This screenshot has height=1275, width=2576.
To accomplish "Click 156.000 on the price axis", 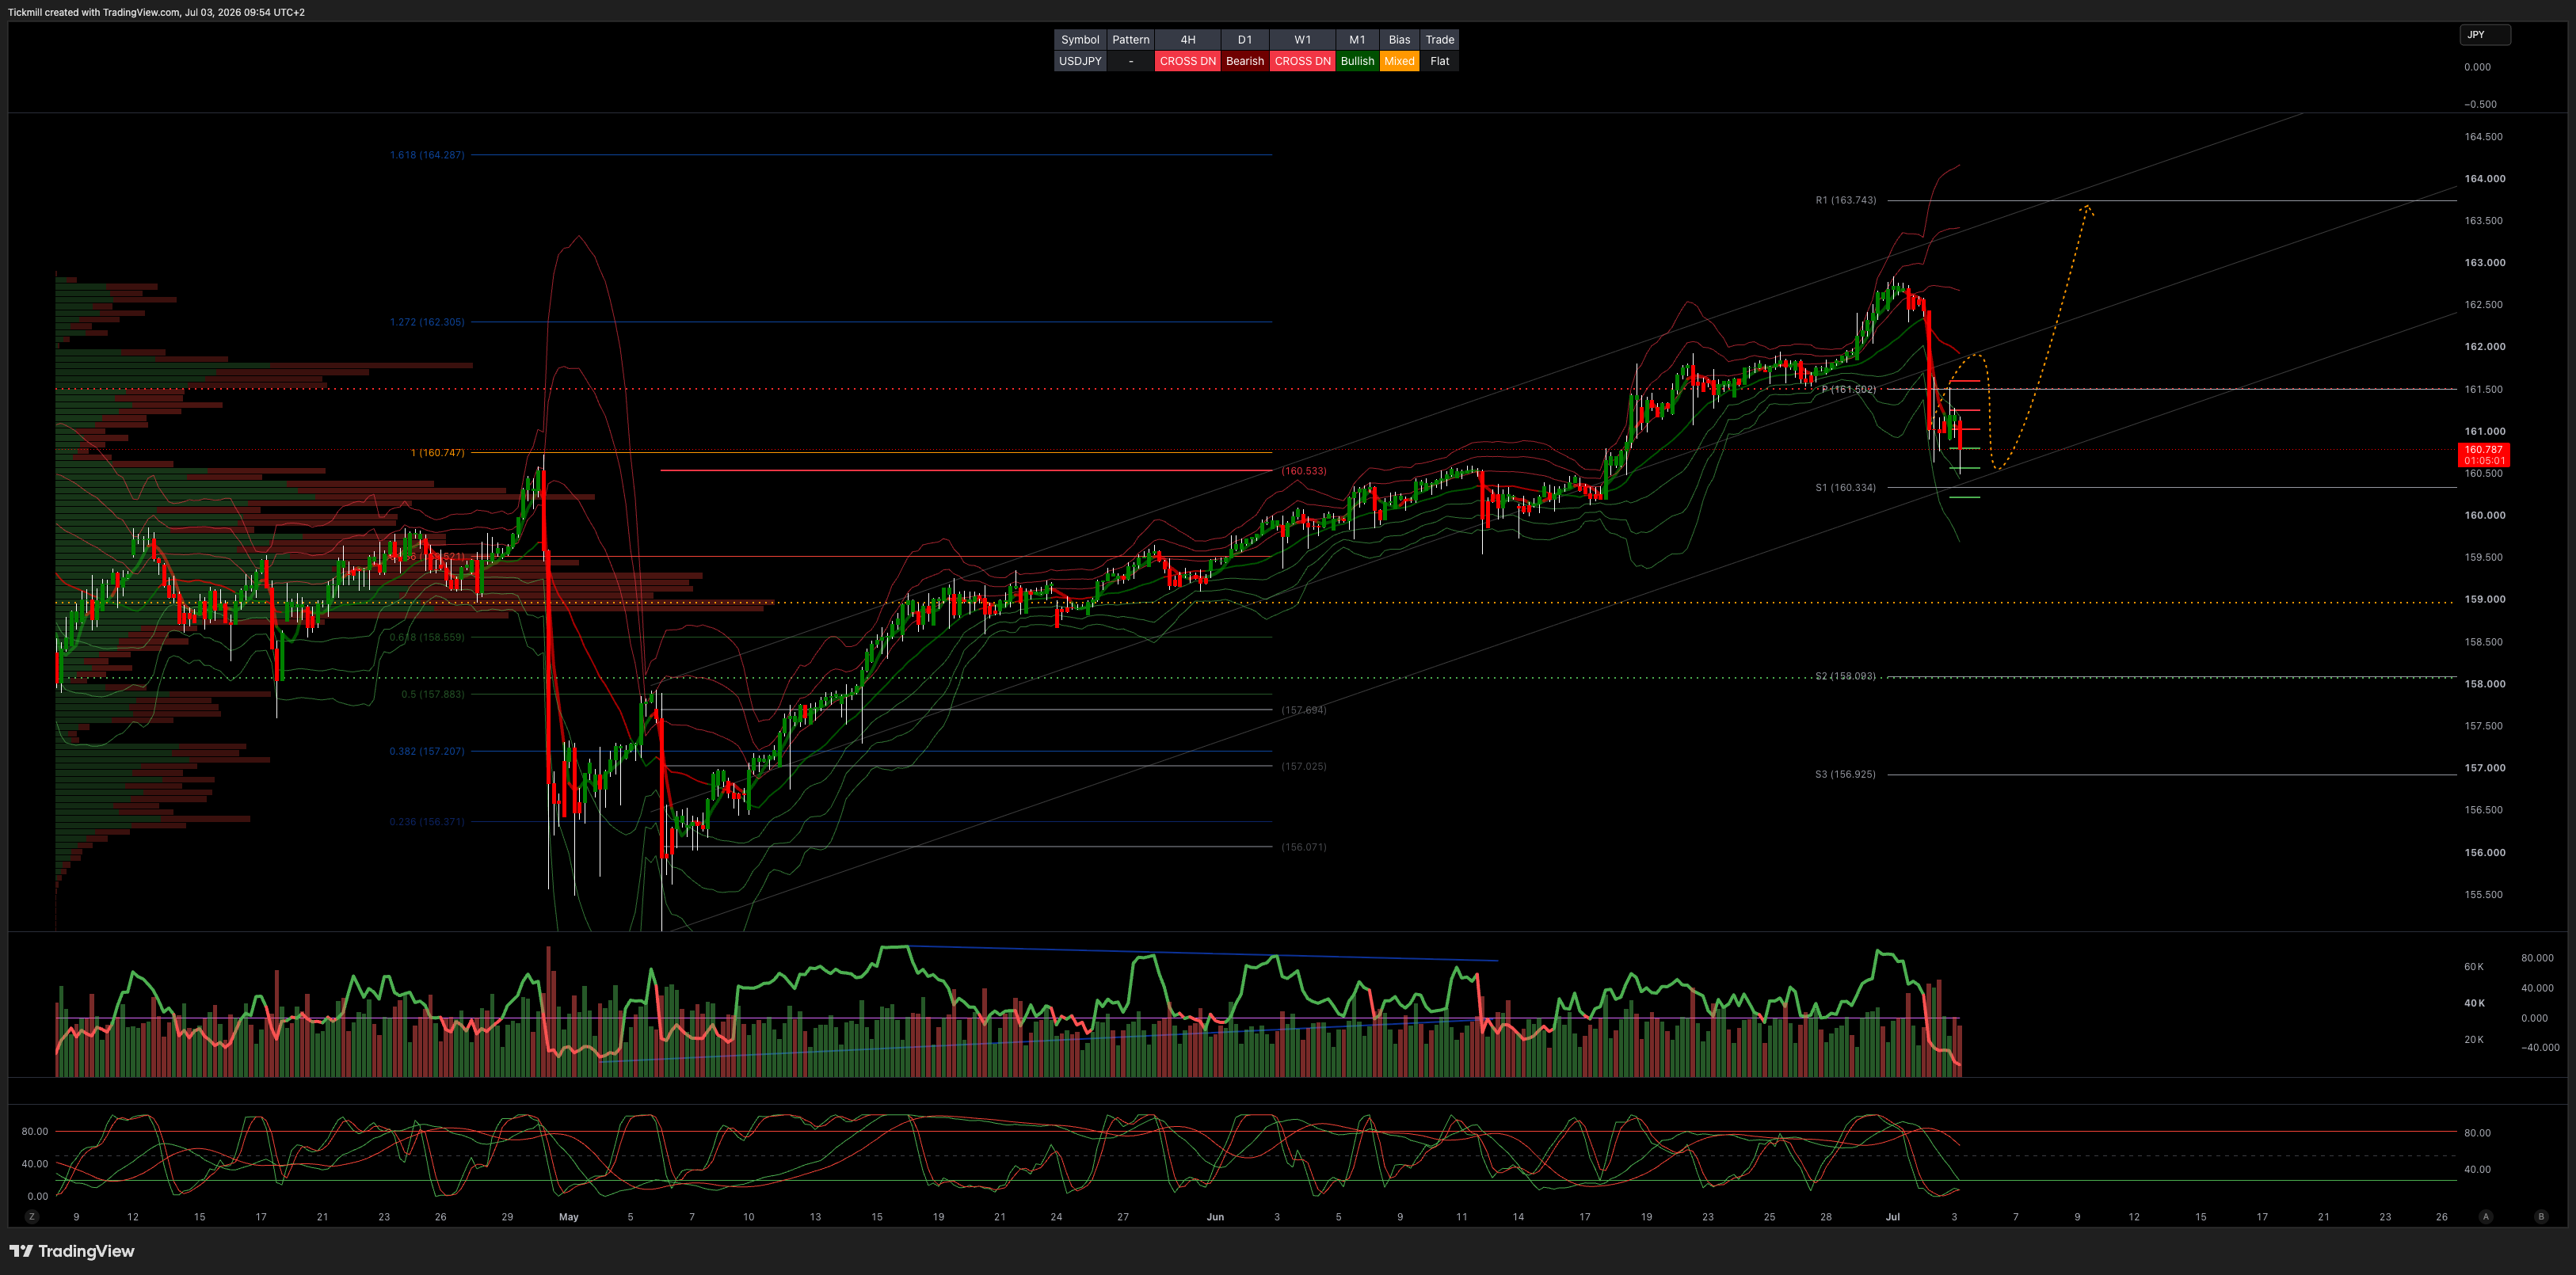I will [2485, 853].
